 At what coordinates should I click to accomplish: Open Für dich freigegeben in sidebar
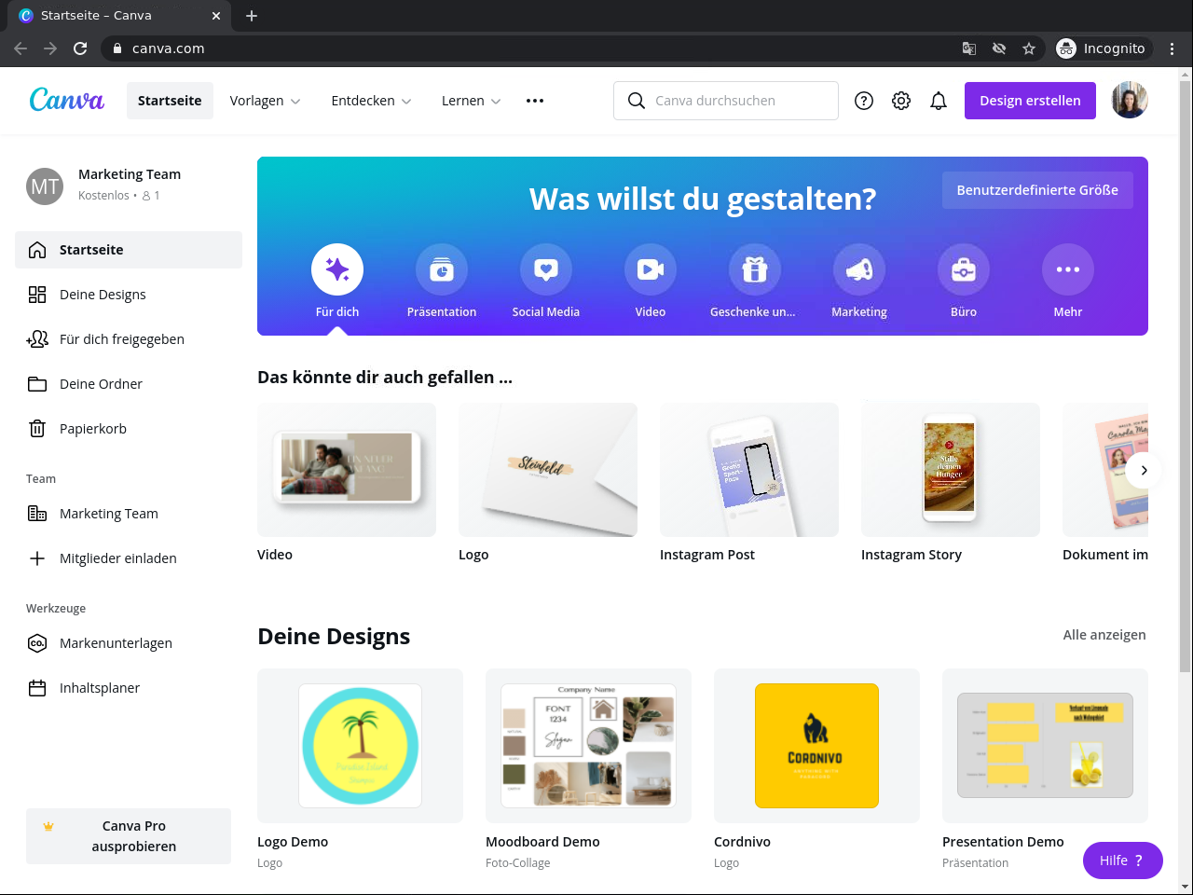[x=129, y=339]
